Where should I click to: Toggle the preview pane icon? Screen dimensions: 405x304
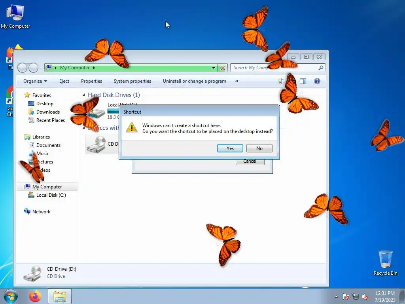303,81
